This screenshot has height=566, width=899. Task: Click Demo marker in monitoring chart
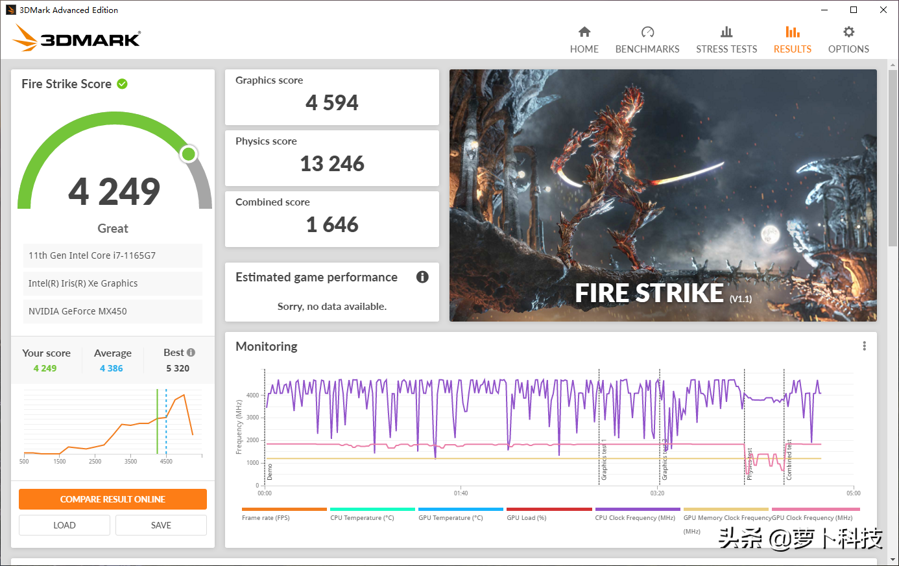270,471
